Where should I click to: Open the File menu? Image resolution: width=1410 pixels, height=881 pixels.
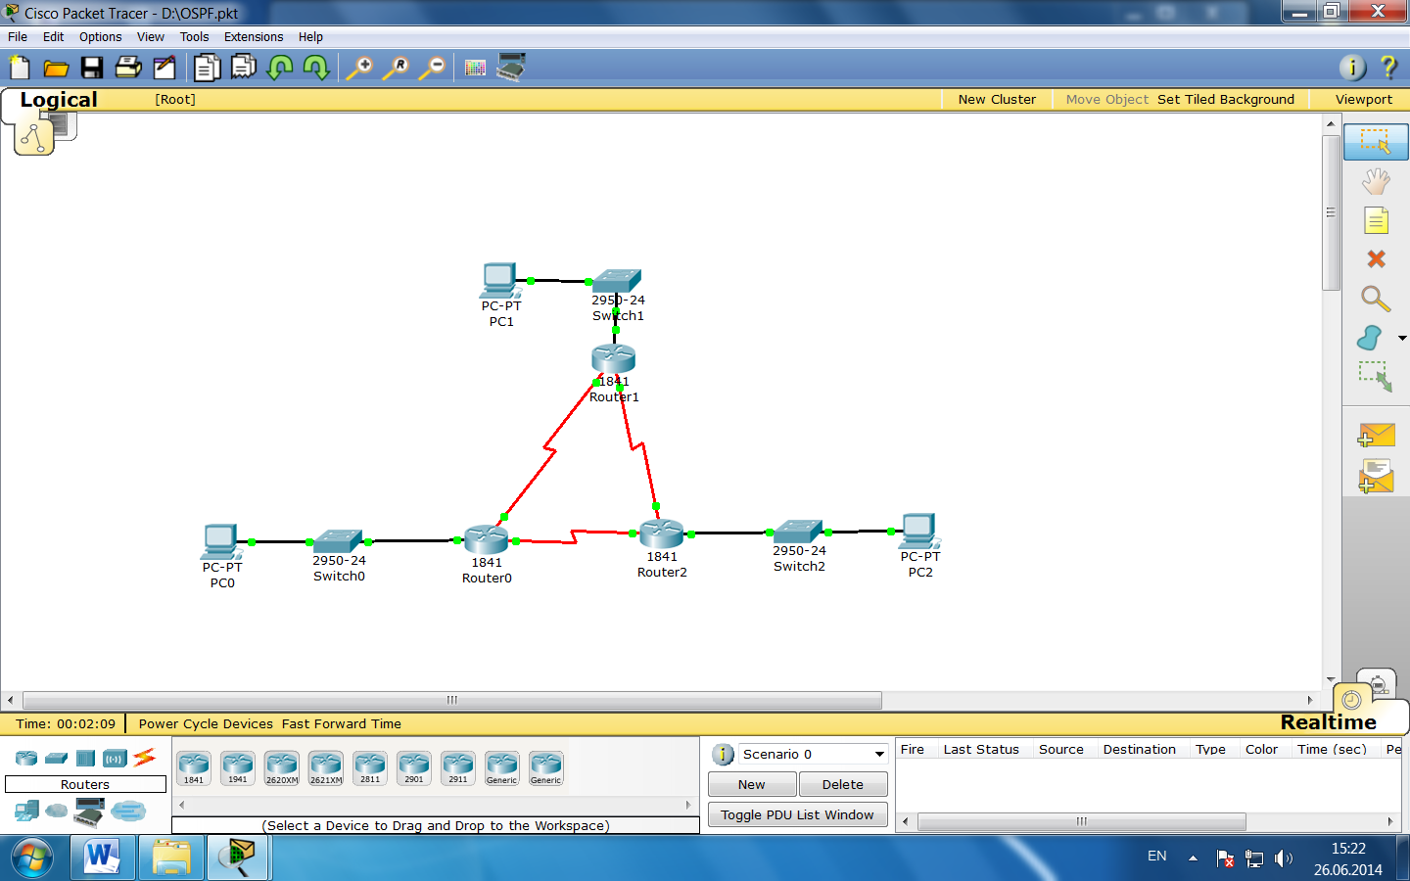click(18, 37)
